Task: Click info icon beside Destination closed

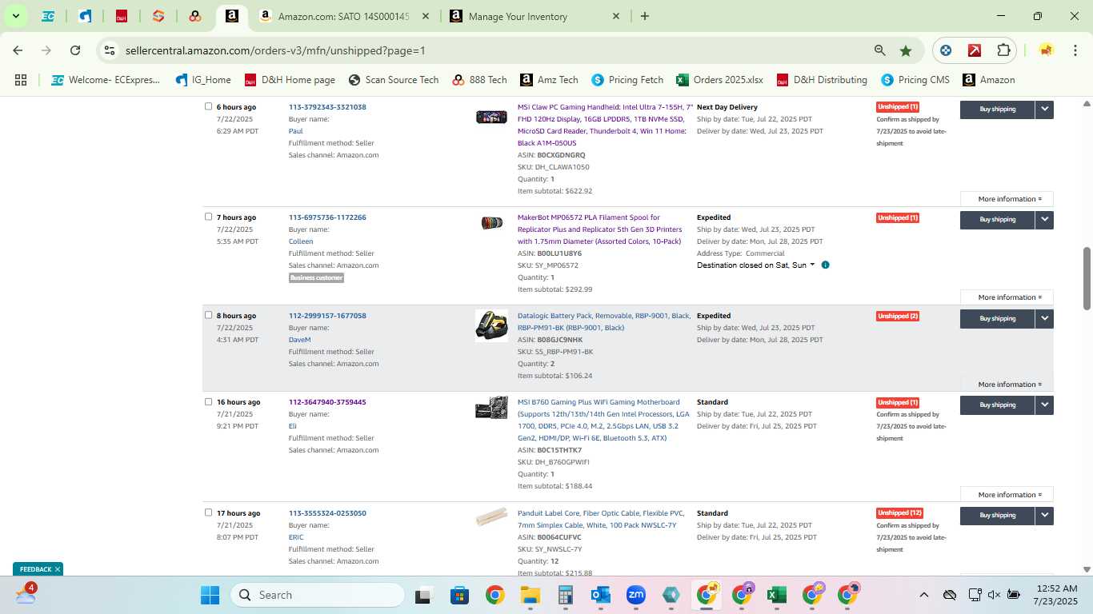Action: [825, 265]
